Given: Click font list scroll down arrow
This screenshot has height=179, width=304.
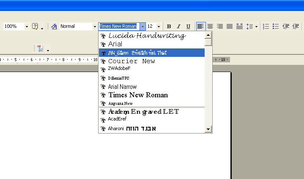Looking at the screenshot, I should pos(208,129).
